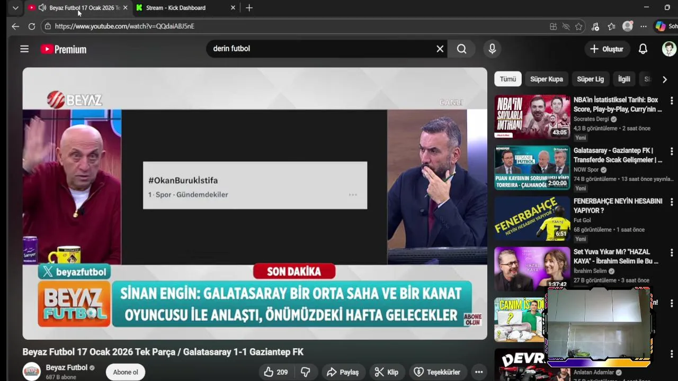
Task: Click the text '687 B abone'
Action: click(61, 377)
